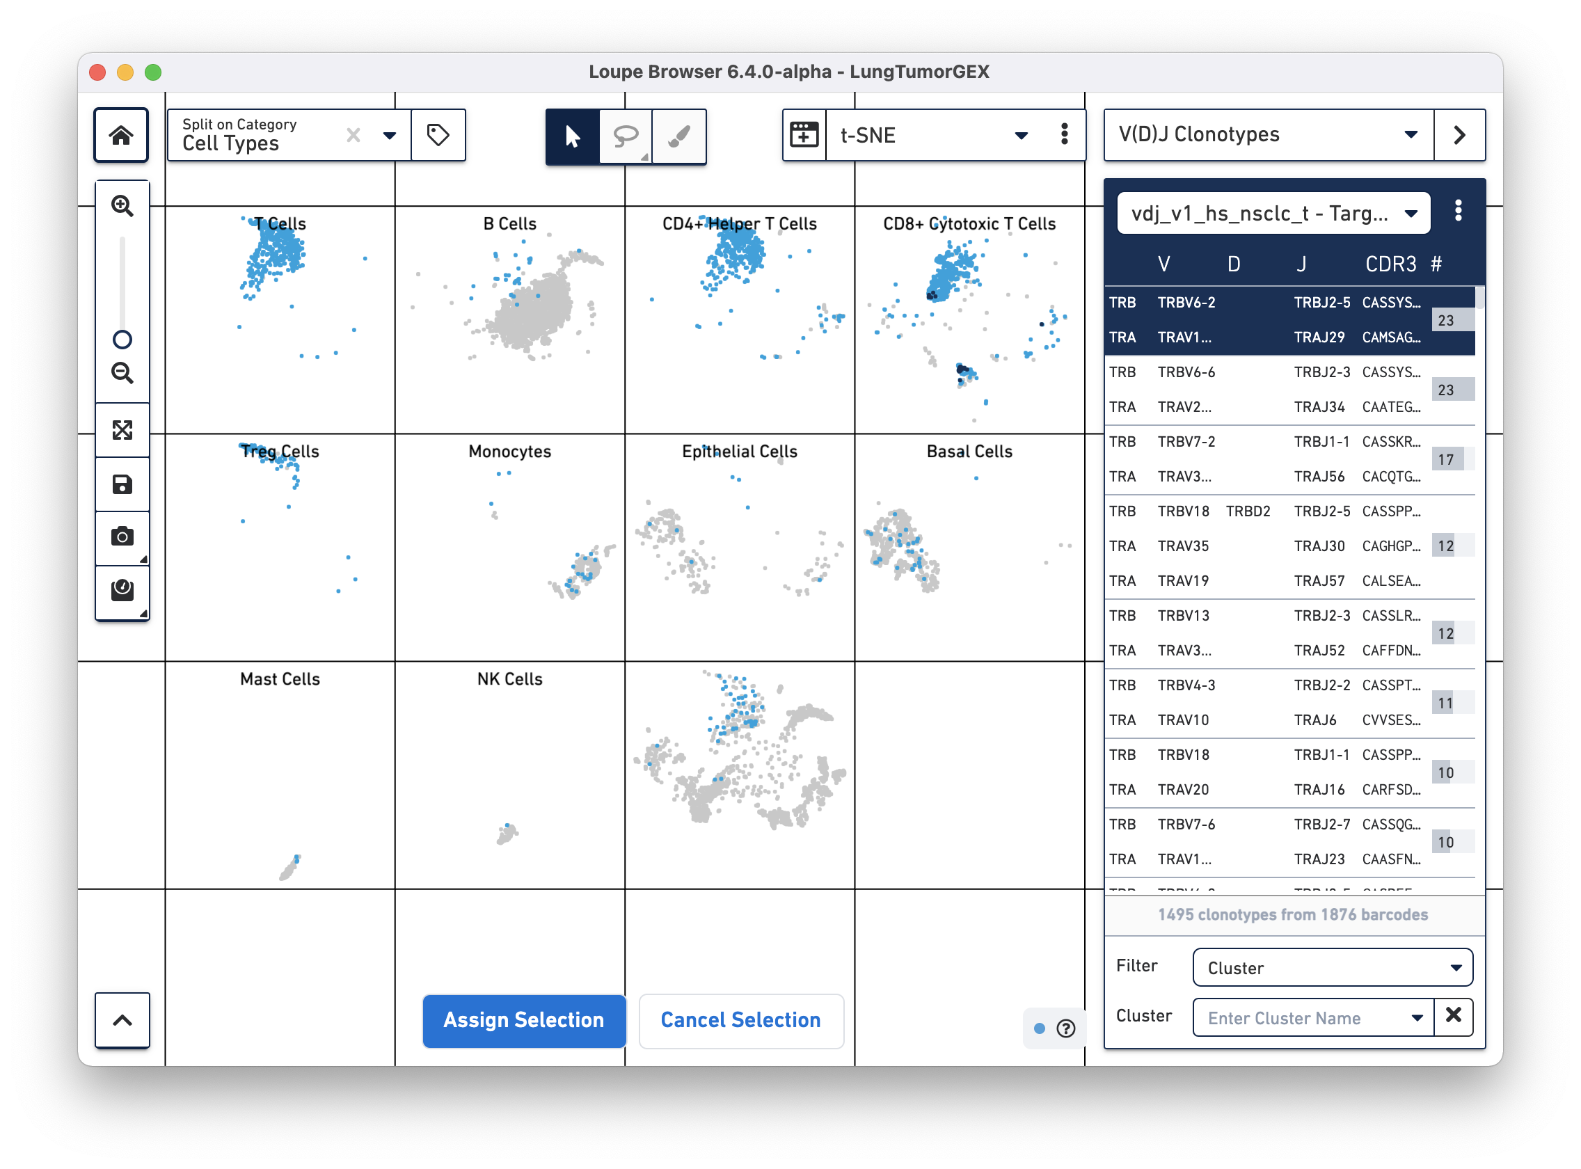Click the CDR3 column header
Screen dimensions: 1581x1169
(x=1390, y=264)
